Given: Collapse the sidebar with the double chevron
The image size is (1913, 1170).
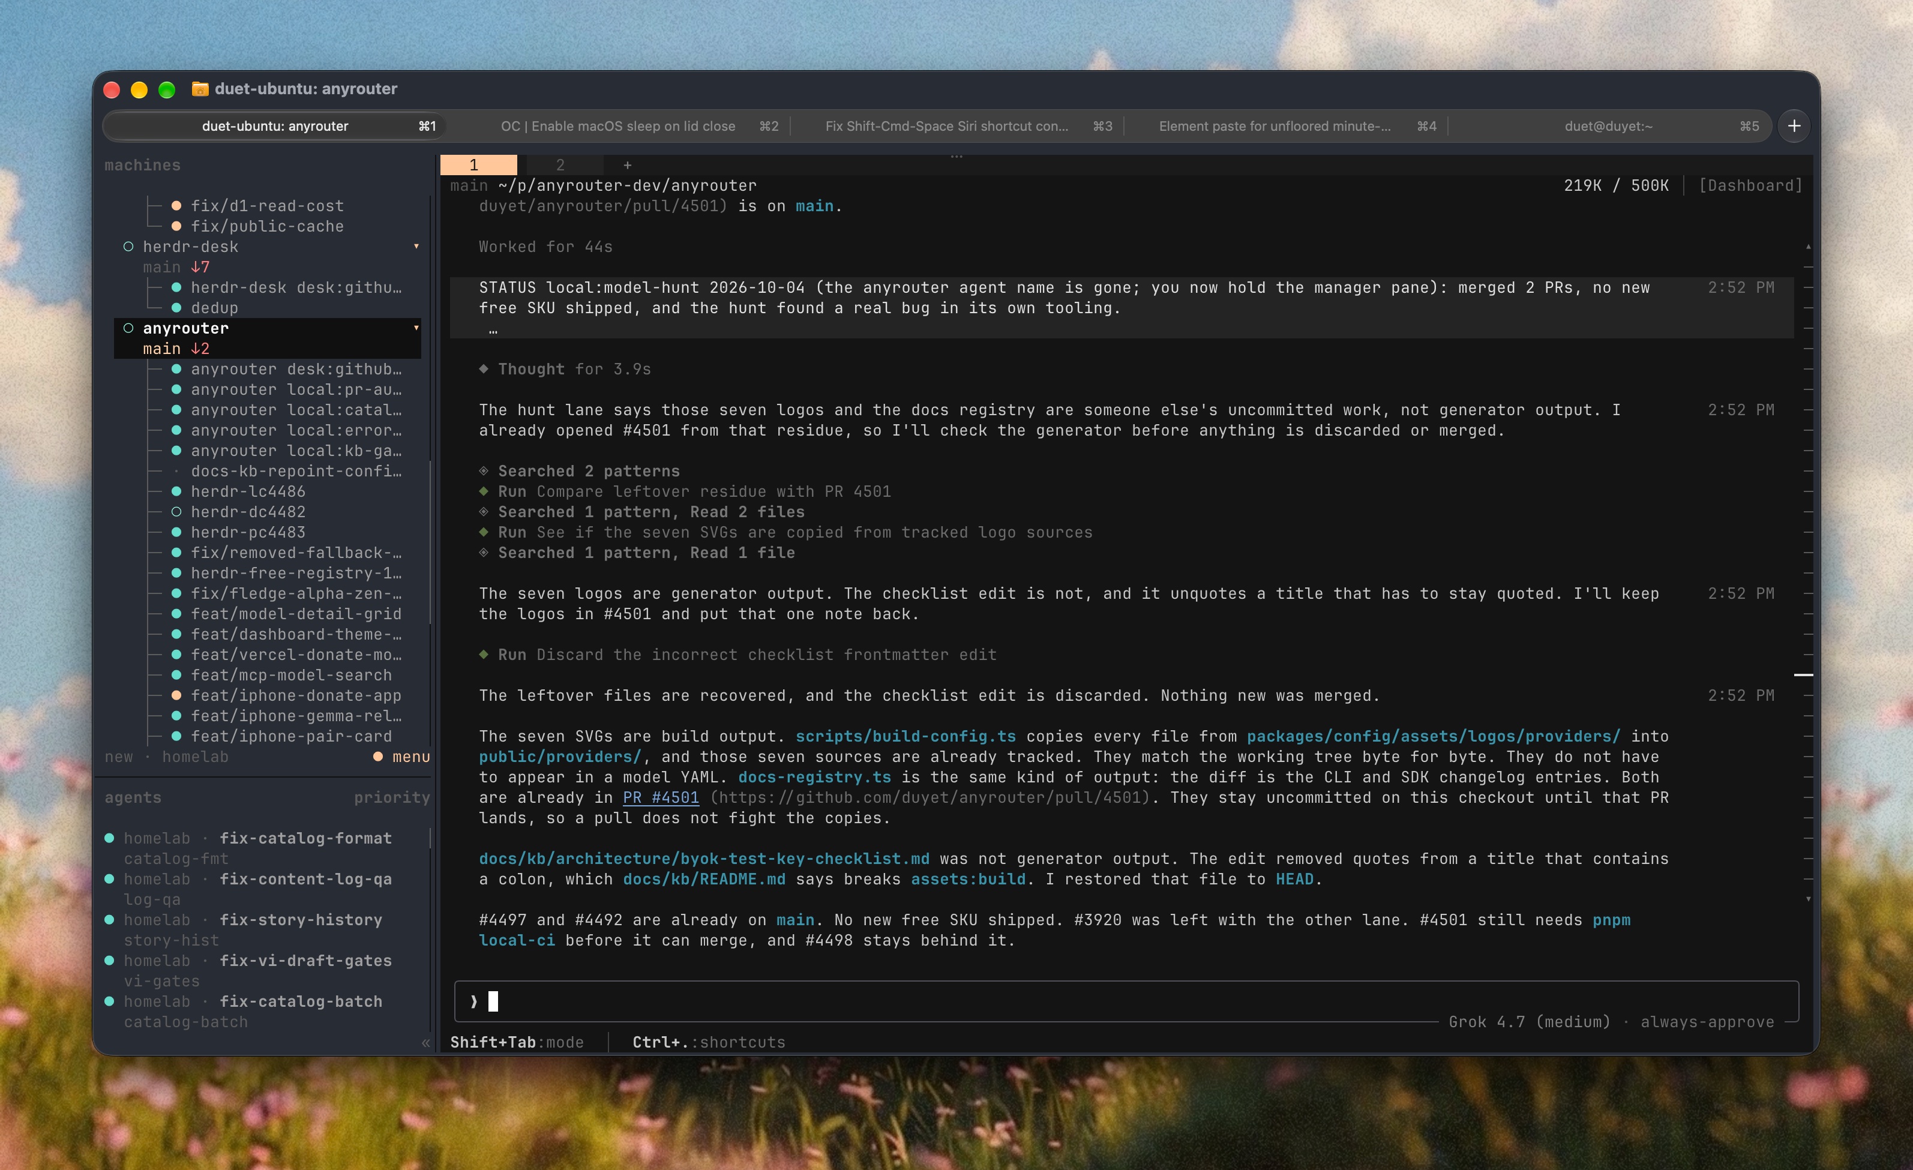Looking at the screenshot, I should pos(425,1043).
